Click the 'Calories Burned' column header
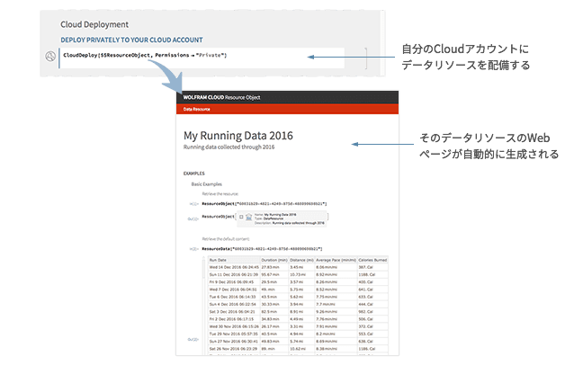 372,260
